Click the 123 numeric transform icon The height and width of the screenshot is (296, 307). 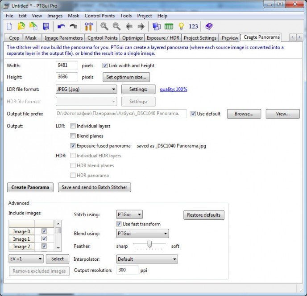pyautogui.click(x=193, y=26)
